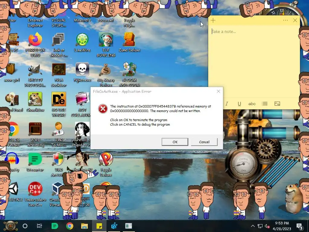Image resolution: width=309 pixels, height=232 pixels.
Task: Open the Audacity headphones icon
Action: (x=12, y=159)
